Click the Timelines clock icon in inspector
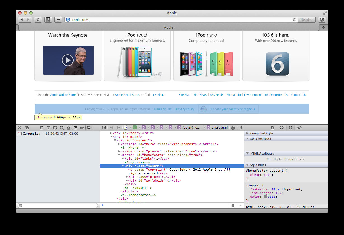 (55, 128)
